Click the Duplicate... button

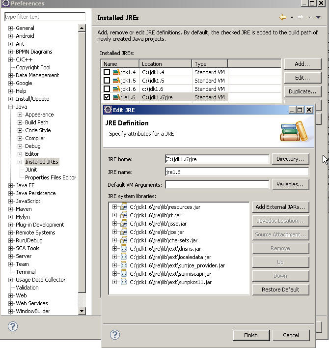tap(302, 91)
